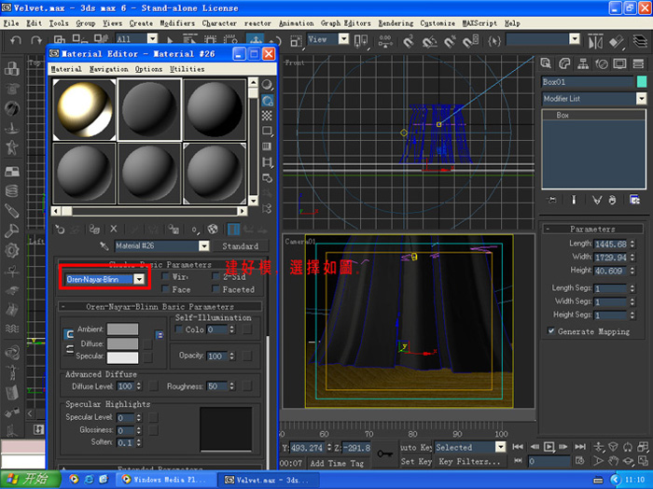The image size is (653, 489).
Task: Toggle Ambient-Diffuse lock button
Action: (69, 334)
